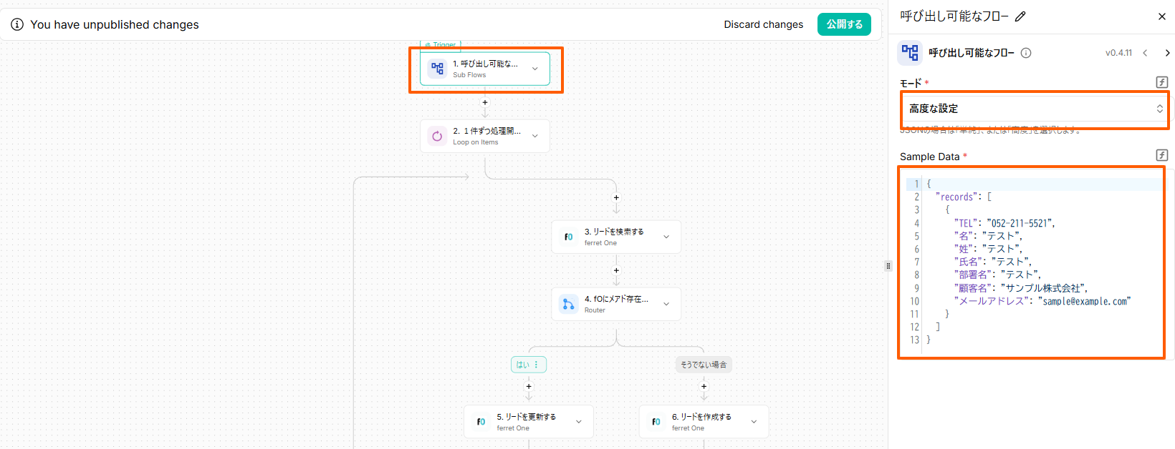This screenshot has width=1175, height=449.
Task: Click the info icon by unpublished changes
Action: pyautogui.click(x=17, y=24)
